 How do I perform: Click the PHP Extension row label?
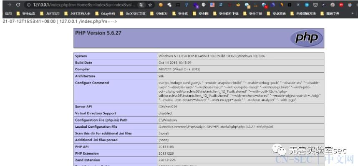(87, 154)
